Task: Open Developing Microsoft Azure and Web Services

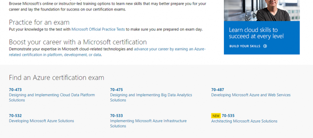Action: click(x=251, y=95)
